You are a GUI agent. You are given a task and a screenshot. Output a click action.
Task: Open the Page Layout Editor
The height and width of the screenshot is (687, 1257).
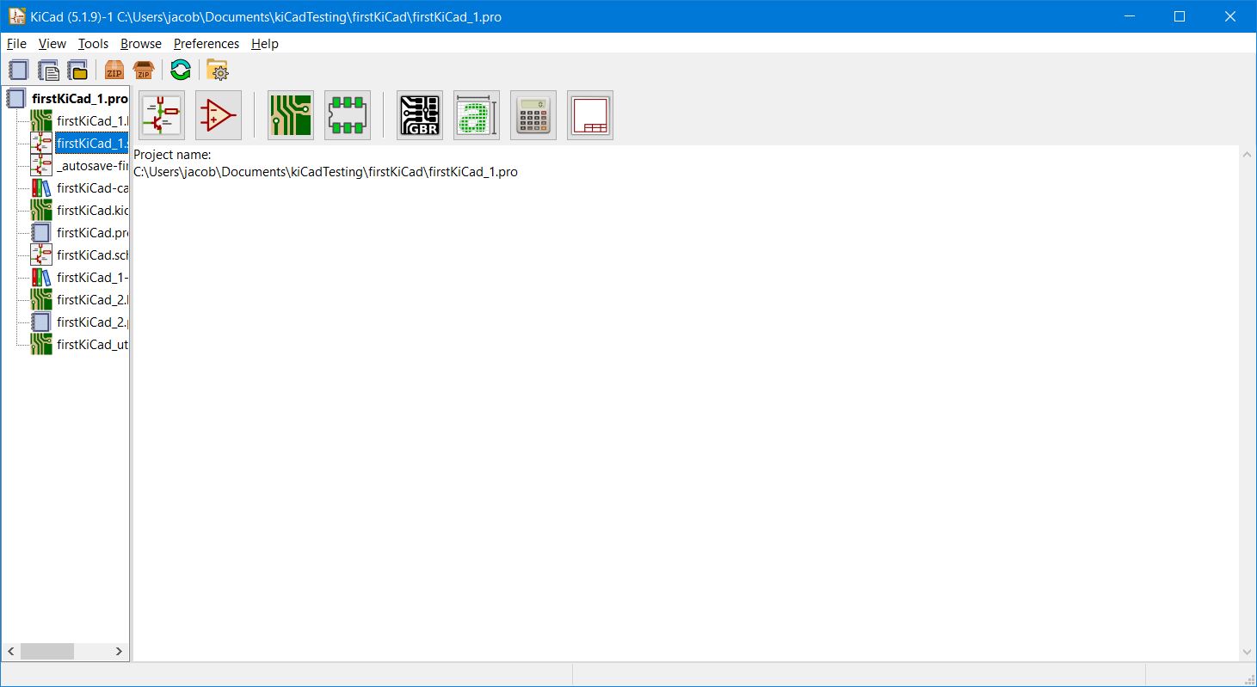590,115
